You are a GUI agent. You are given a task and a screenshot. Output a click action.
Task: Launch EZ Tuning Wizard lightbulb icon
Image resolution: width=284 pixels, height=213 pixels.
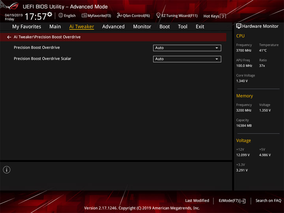[x=158, y=15]
